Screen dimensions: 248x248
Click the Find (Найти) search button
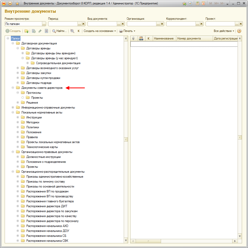[59, 31]
